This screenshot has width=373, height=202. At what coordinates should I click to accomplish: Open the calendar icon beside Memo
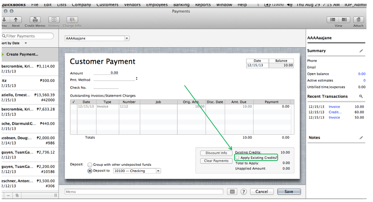click(232, 192)
